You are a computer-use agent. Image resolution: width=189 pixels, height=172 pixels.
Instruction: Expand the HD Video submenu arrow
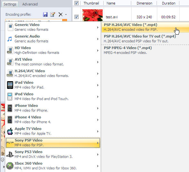click(x=98, y=50)
